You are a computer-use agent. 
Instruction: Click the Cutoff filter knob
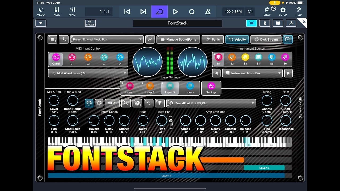pos(286,101)
